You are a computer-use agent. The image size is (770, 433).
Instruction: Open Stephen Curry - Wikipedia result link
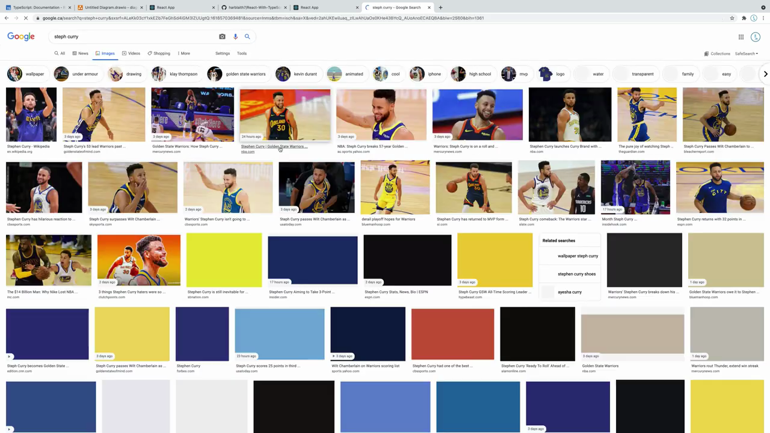coord(28,146)
